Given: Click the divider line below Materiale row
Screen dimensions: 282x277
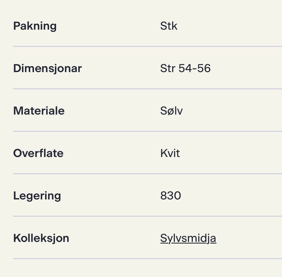Looking at the screenshot, I should coord(147,131).
